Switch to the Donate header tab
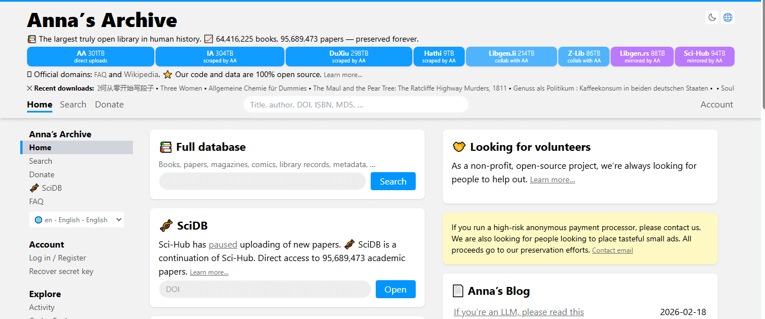The image size is (765, 319). [109, 105]
